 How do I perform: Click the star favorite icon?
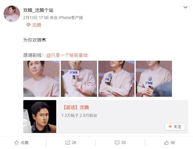(x=16, y=143)
